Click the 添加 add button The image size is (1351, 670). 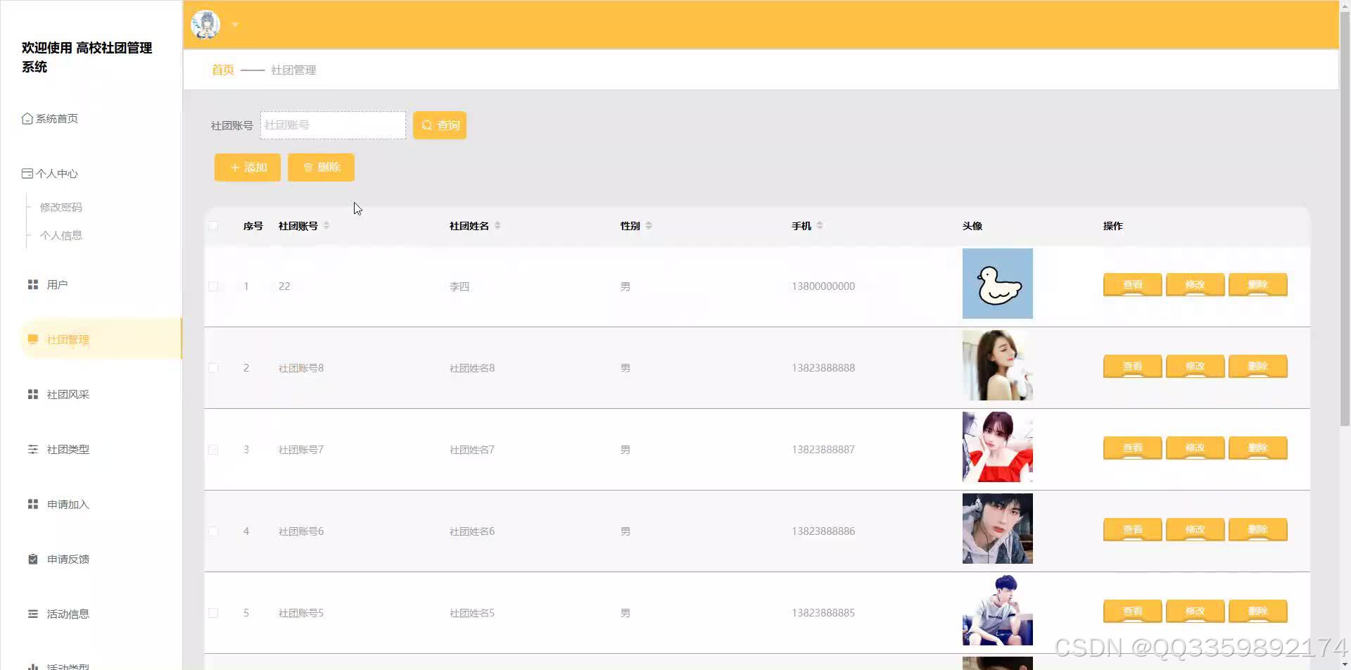pos(248,167)
